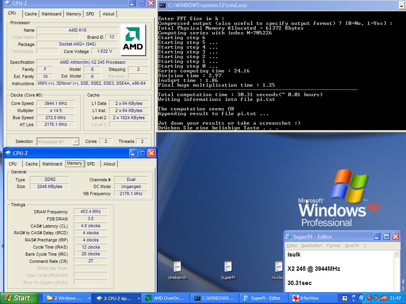Open the ? help menu in SuperPi Editor
The image size is (406, 304).
(365, 245)
